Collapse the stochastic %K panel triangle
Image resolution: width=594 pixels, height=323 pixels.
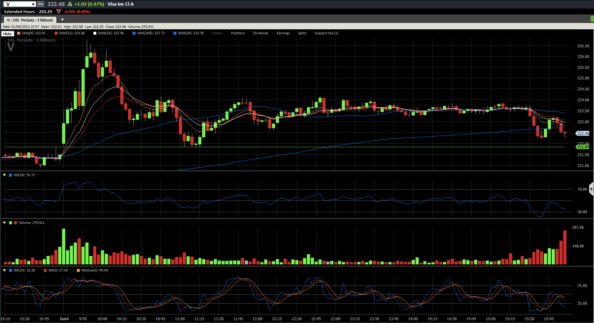coord(4,270)
